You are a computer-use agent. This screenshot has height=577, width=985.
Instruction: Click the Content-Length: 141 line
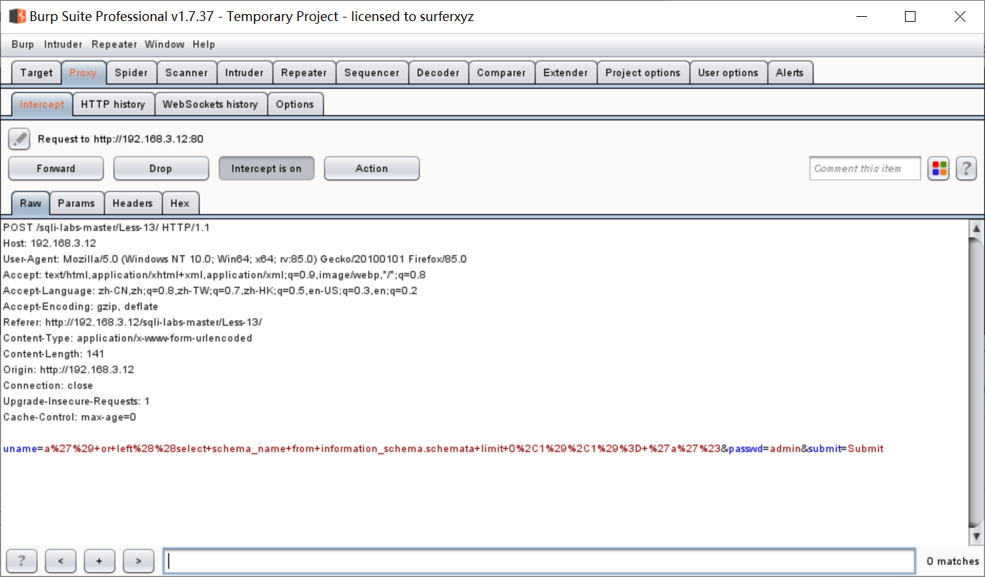(x=54, y=354)
